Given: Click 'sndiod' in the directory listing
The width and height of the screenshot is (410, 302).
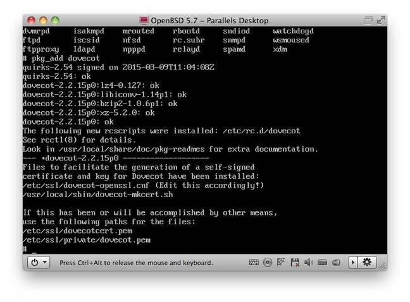Looking at the screenshot, I should click(x=237, y=31).
